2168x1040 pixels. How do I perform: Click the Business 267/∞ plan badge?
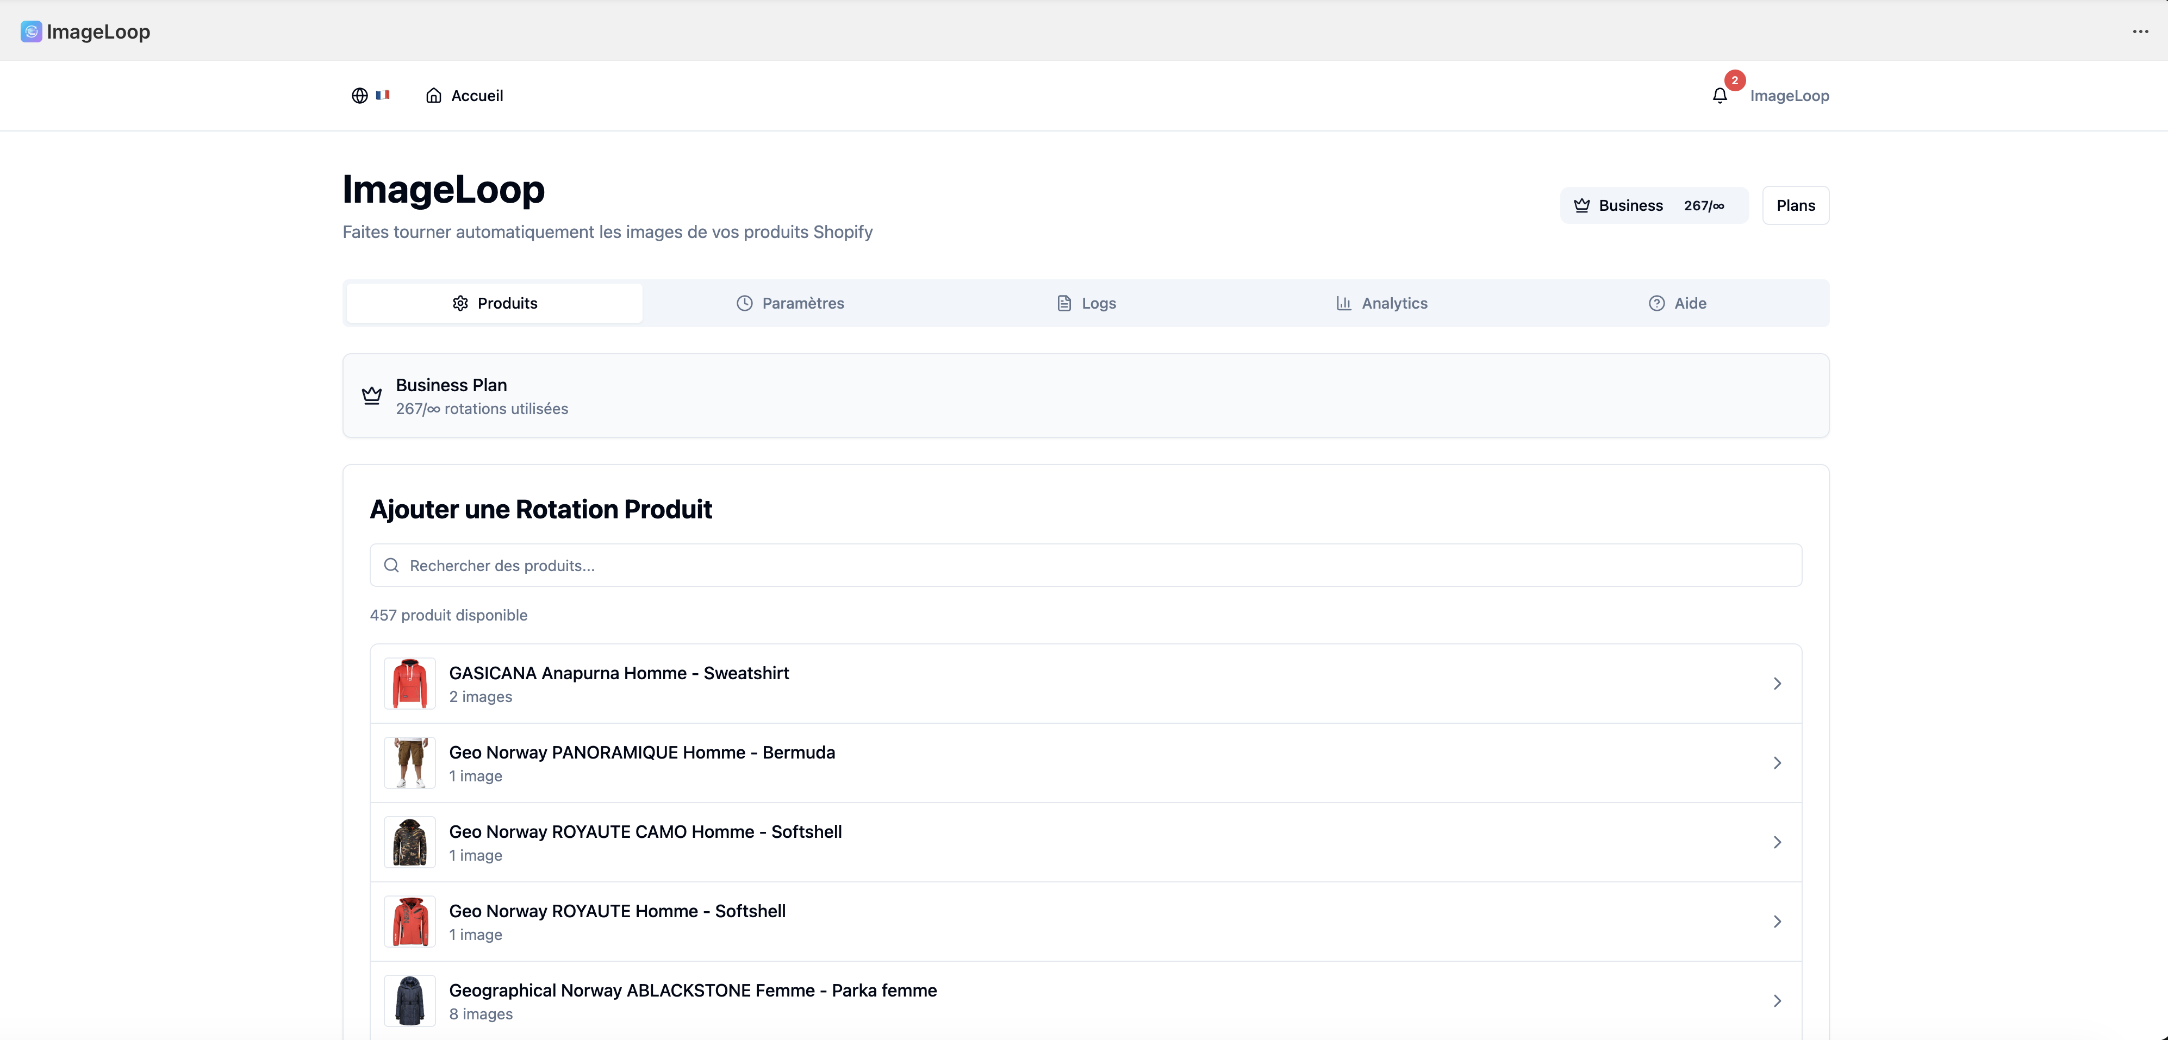pos(1654,205)
